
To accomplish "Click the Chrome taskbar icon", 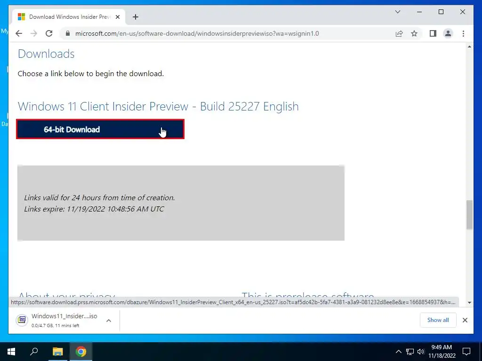I will coord(81,352).
